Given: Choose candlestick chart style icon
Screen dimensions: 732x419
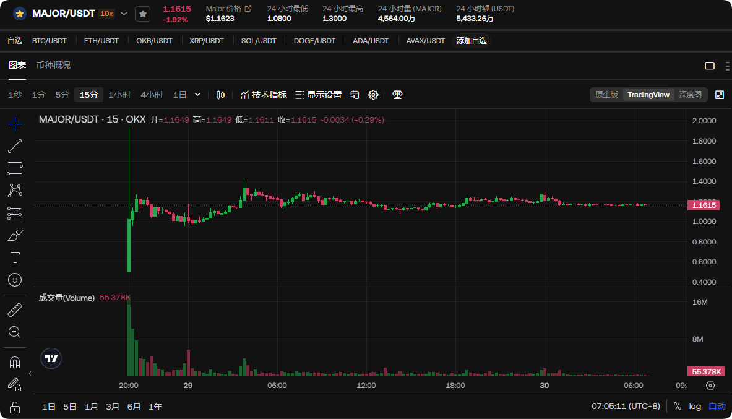Looking at the screenshot, I should 220,95.
